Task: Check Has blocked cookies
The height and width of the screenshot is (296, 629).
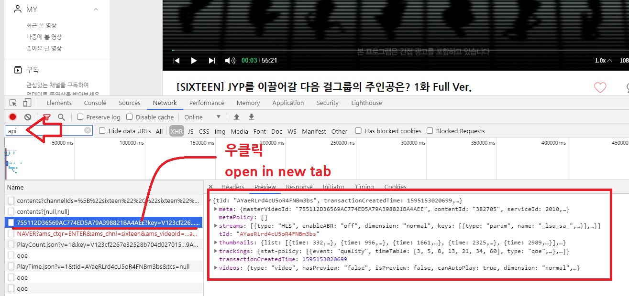Action: pos(358,131)
